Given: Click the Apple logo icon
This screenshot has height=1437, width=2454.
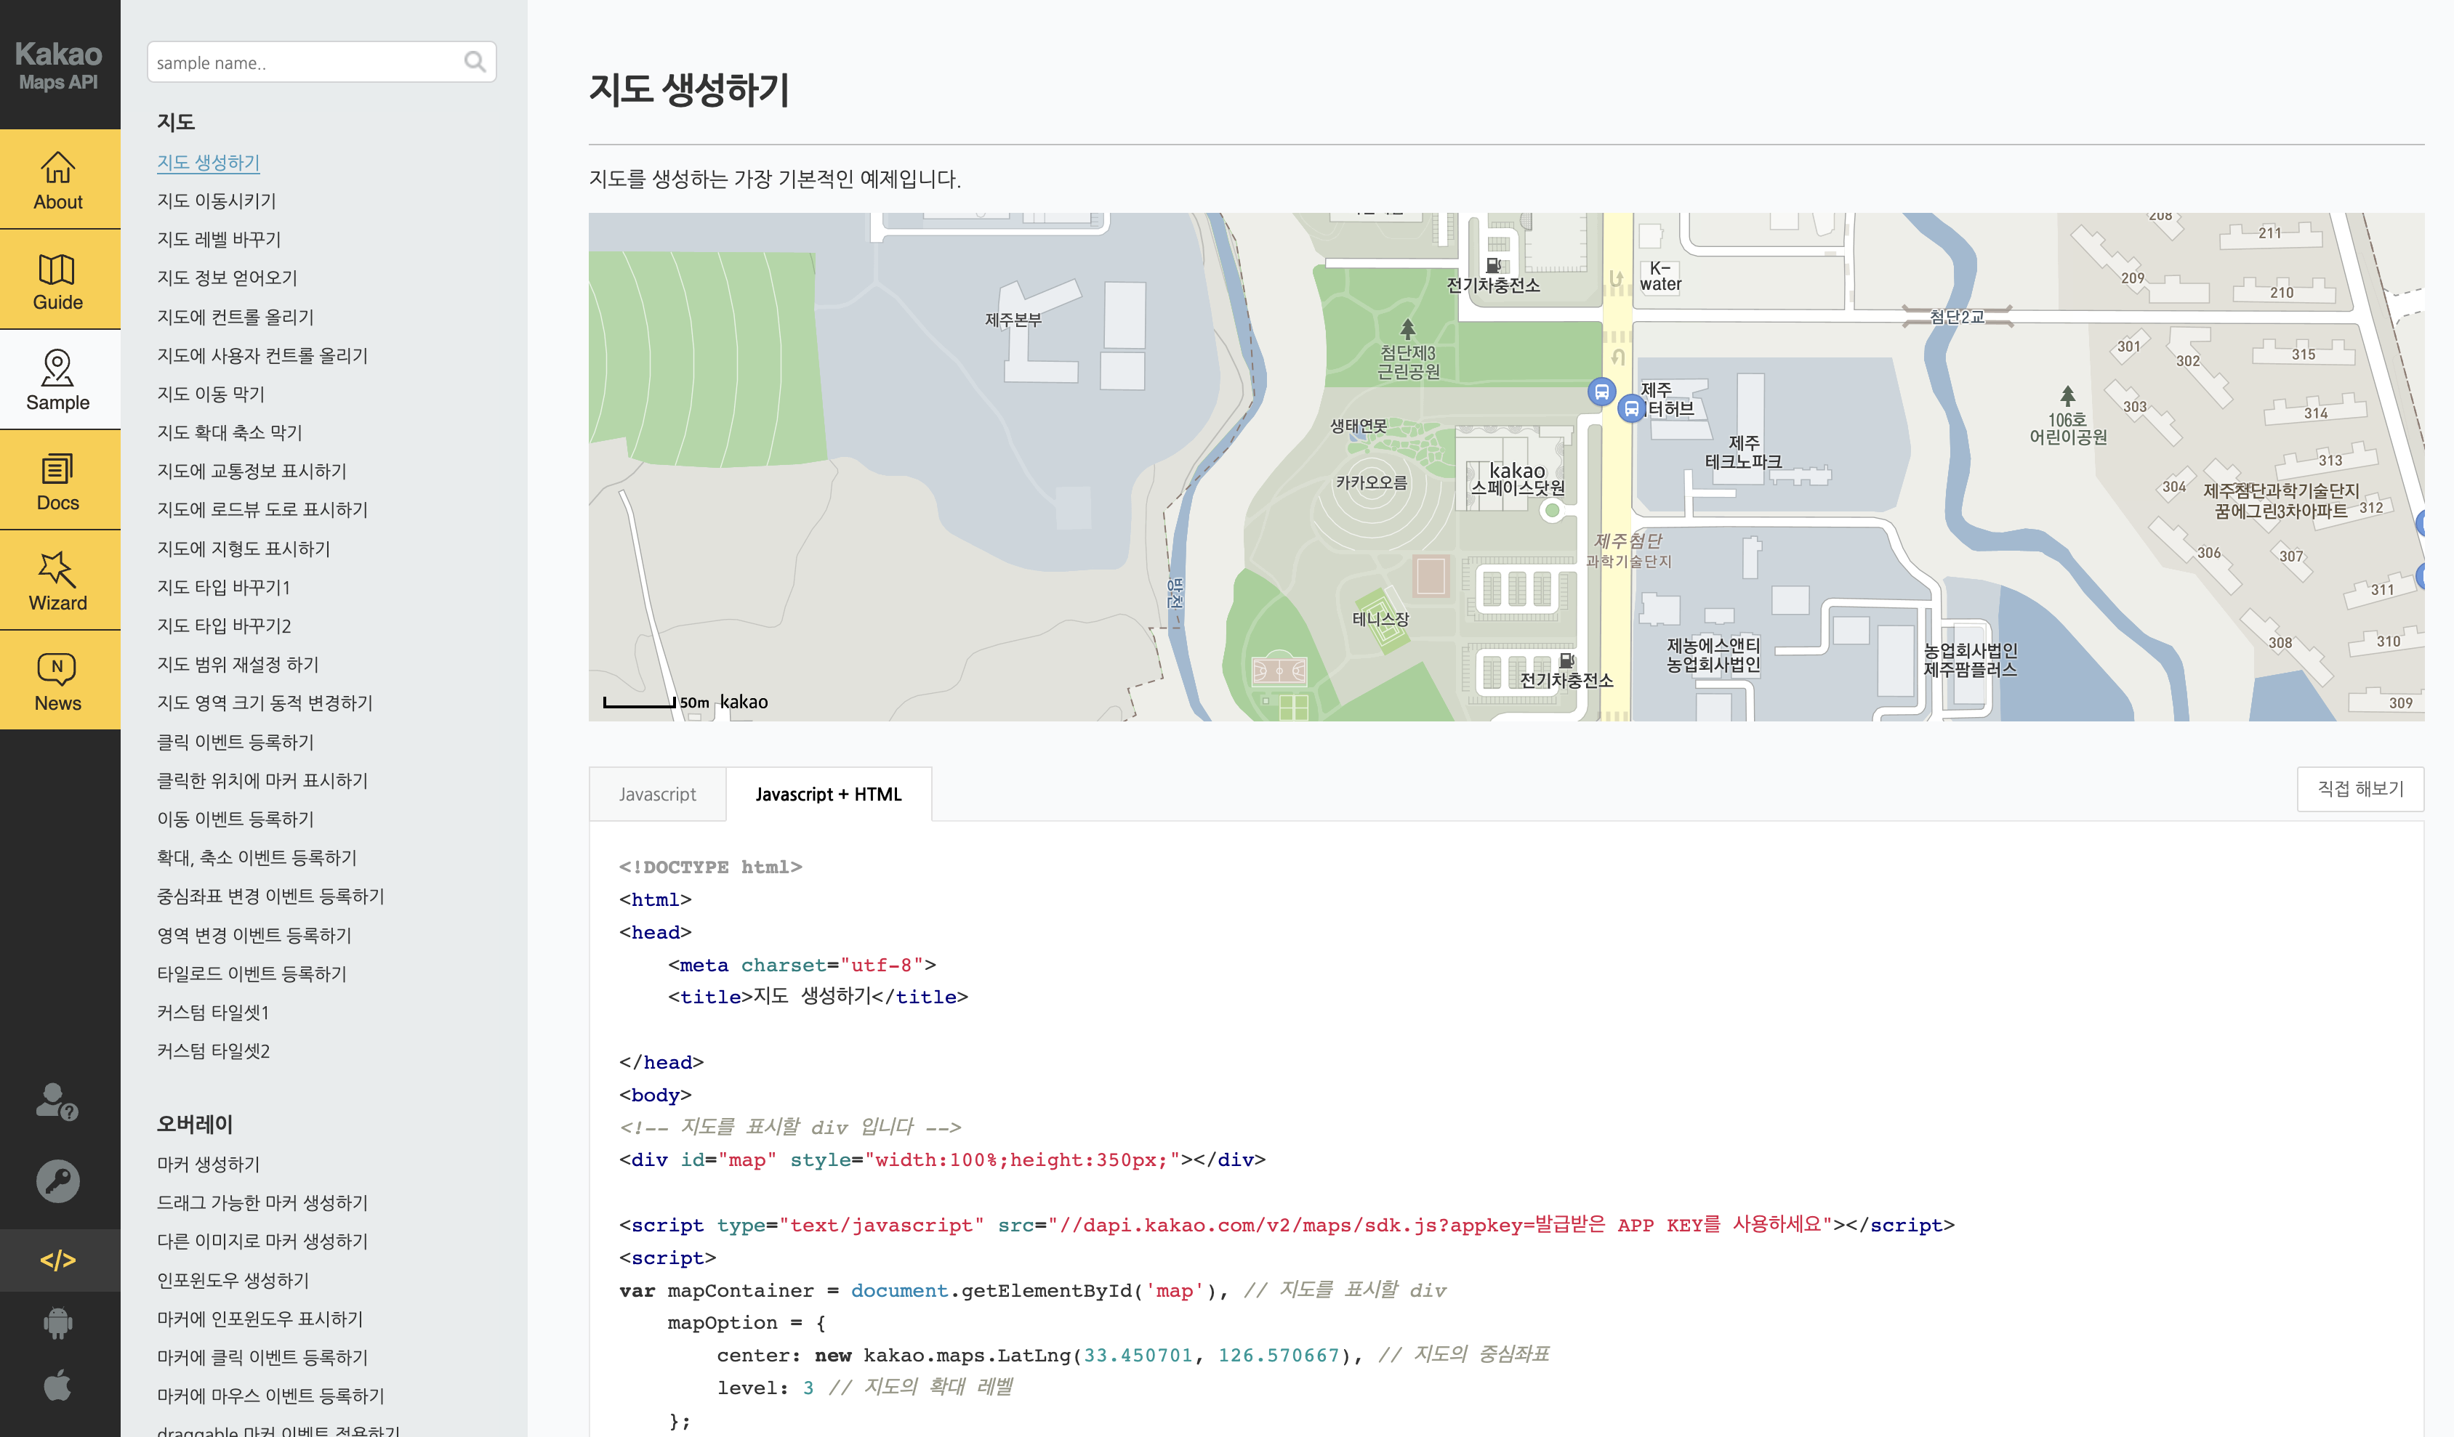Looking at the screenshot, I should click(x=58, y=1385).
